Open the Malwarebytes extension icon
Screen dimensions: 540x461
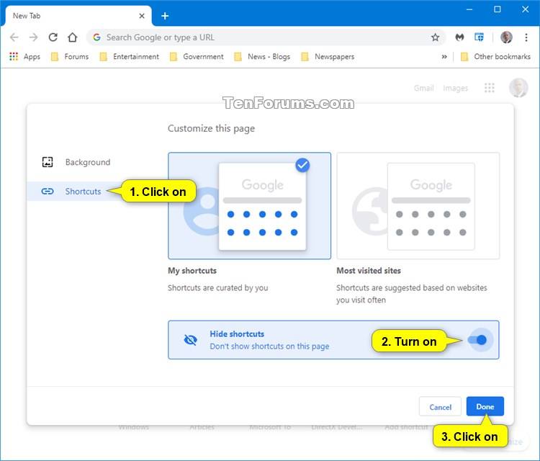[459, 37]
